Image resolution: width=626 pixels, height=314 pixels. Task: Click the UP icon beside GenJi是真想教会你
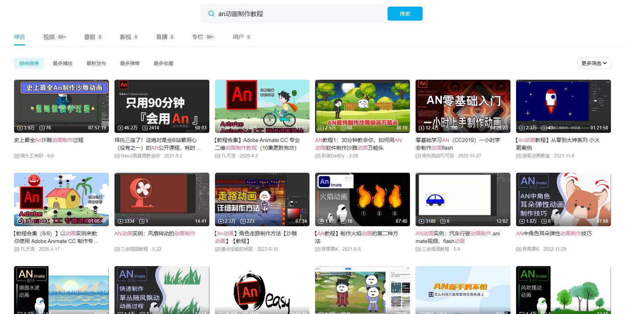coord(117,156)
